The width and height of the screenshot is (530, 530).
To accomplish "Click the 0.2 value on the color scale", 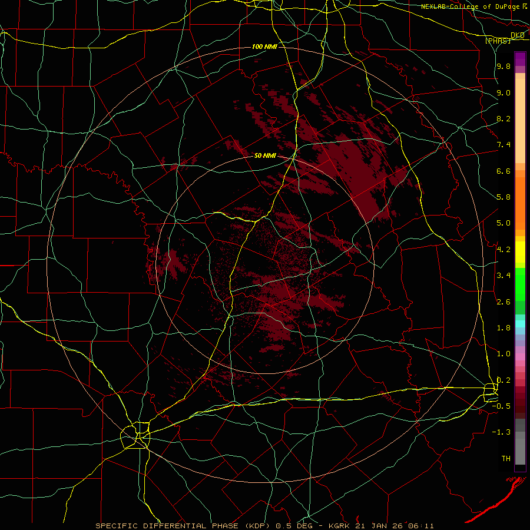I will tap(503, 380).
